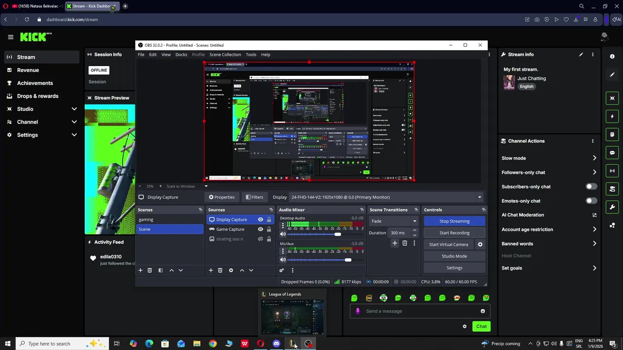Toggle lock on Display Capture source
The image size is (623, 350).
pyautogui.click(x=269, y=220)
